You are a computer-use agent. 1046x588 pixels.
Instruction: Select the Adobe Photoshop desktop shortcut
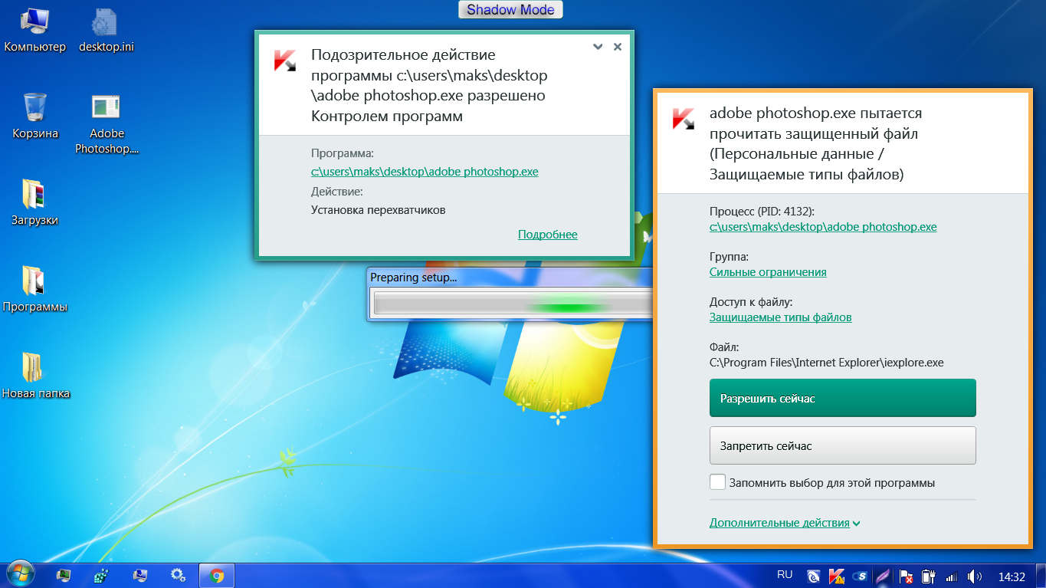pos(107,124)
